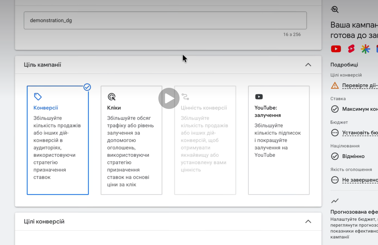
Task: Click the orange warning triangle icon
Action: click(x=335, y=85)
